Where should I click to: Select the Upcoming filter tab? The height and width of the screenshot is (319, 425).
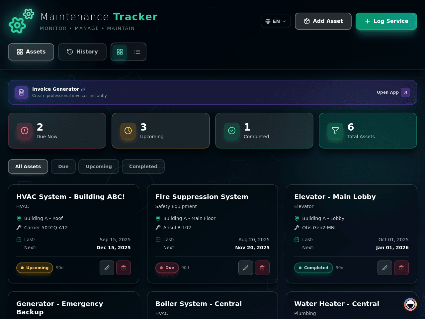(x=99, y=166)
